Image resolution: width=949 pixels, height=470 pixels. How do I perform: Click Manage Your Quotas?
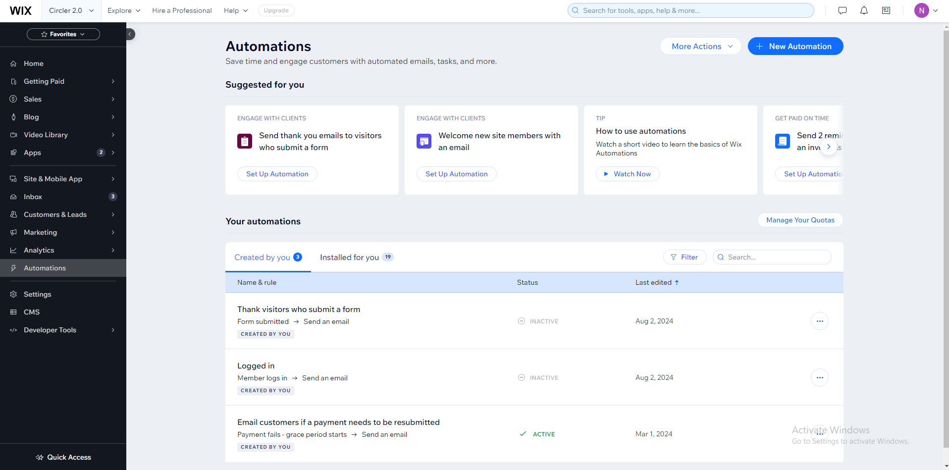(800, 220)
